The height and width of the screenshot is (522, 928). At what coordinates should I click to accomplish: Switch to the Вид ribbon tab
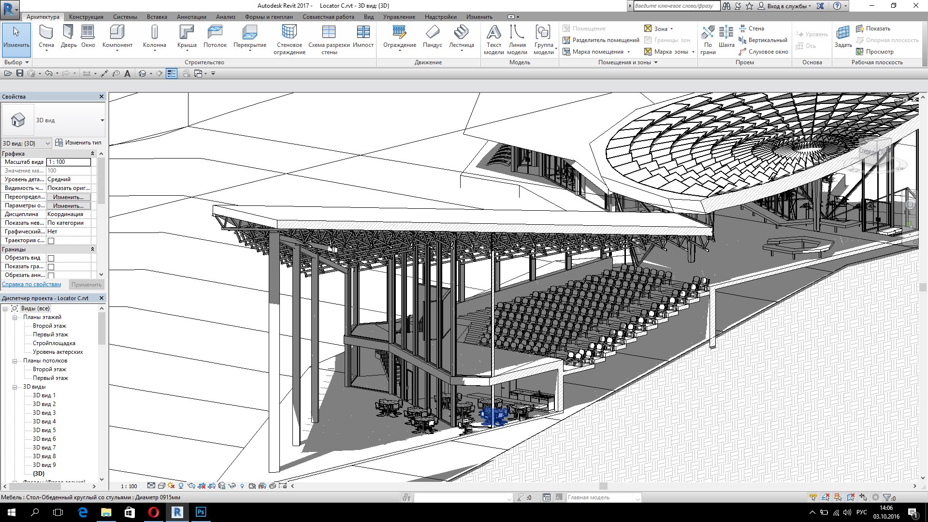point(369,17)
